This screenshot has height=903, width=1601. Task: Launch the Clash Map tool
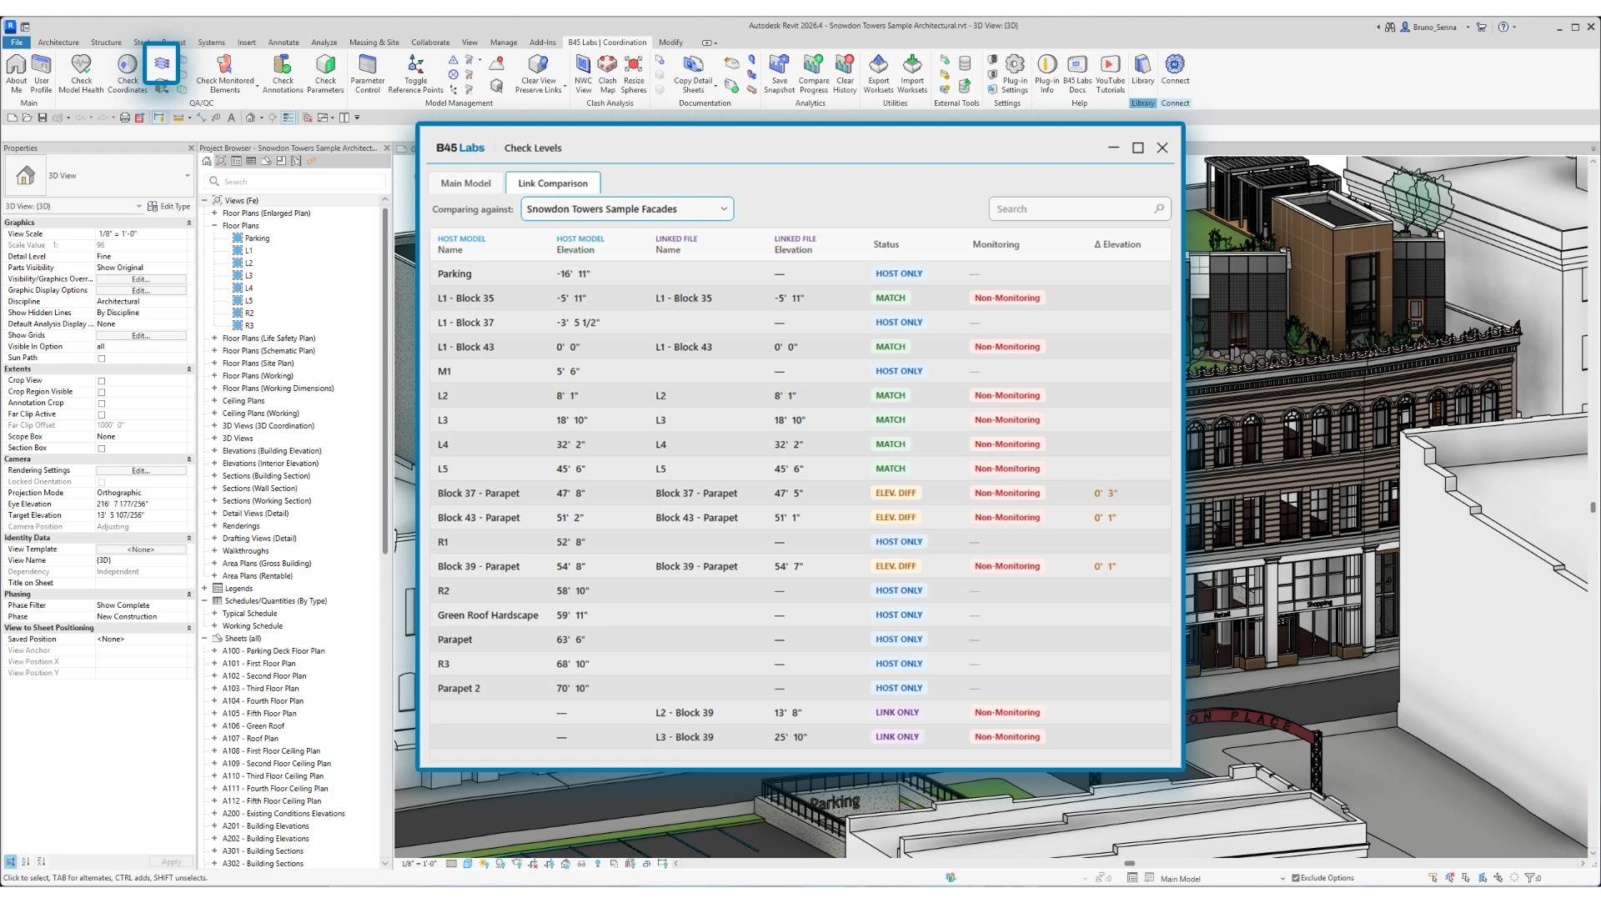click(607, 73)
